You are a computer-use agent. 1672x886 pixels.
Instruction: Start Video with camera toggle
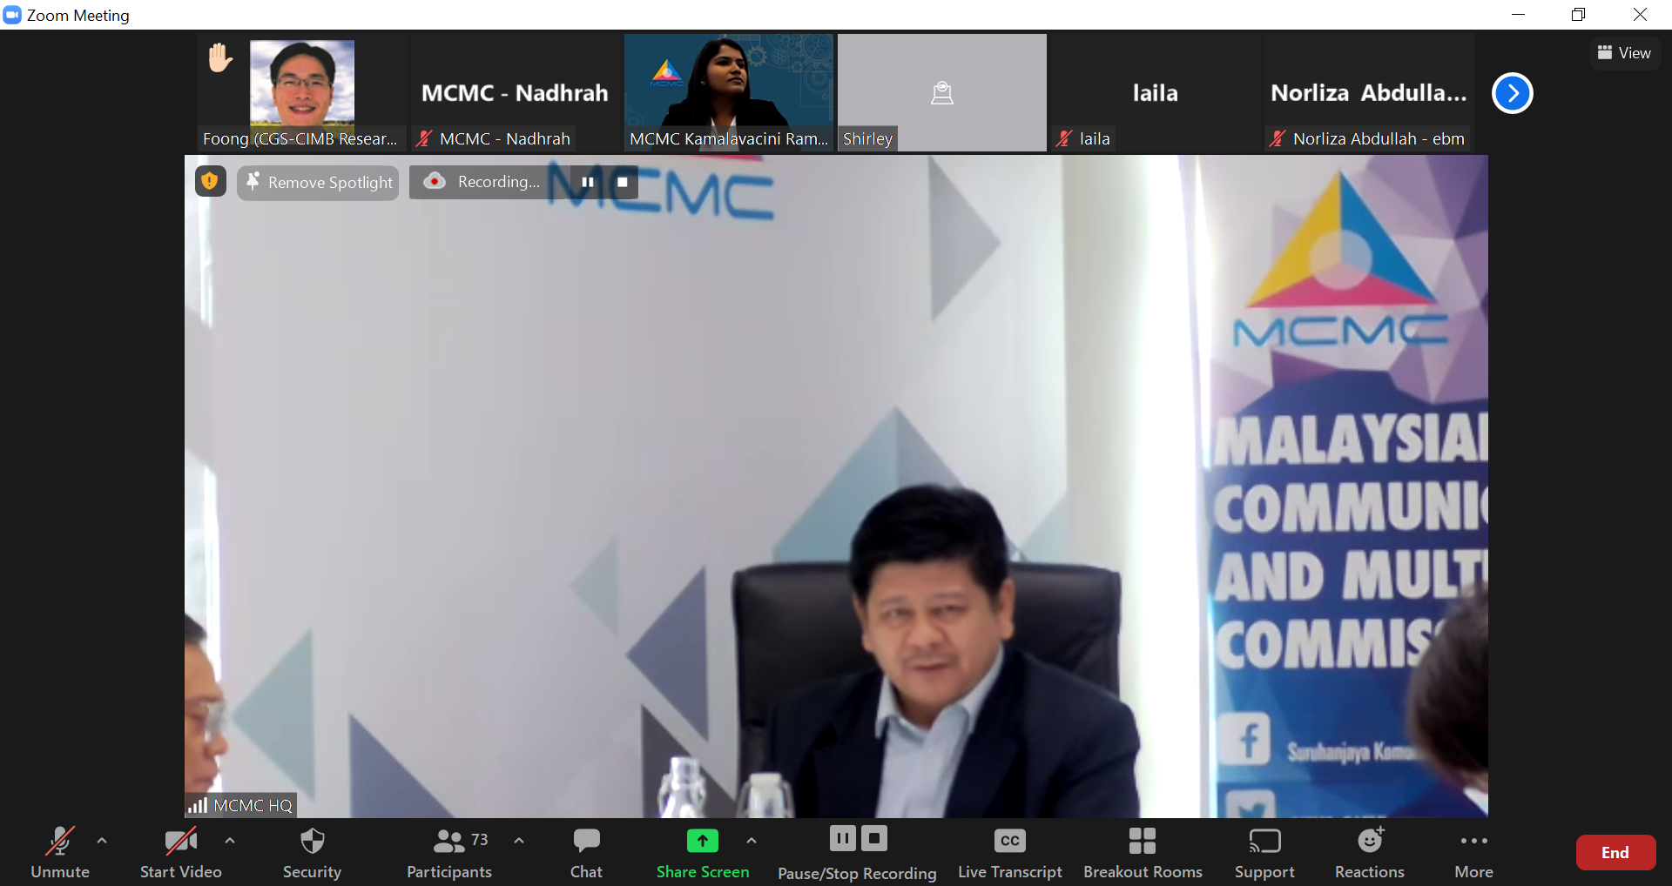[x=180, y=852]
